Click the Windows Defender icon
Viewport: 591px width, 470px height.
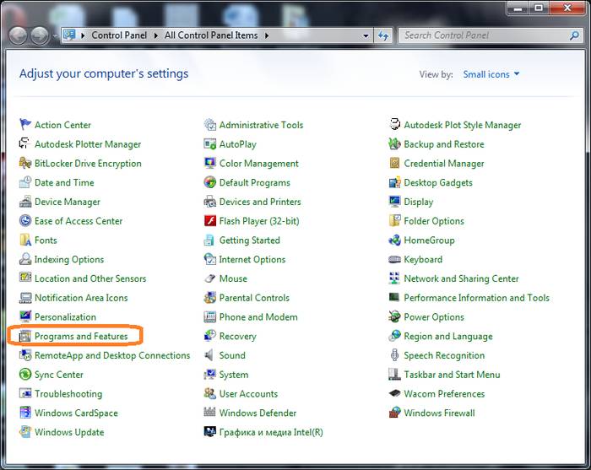tap(210, 413)
